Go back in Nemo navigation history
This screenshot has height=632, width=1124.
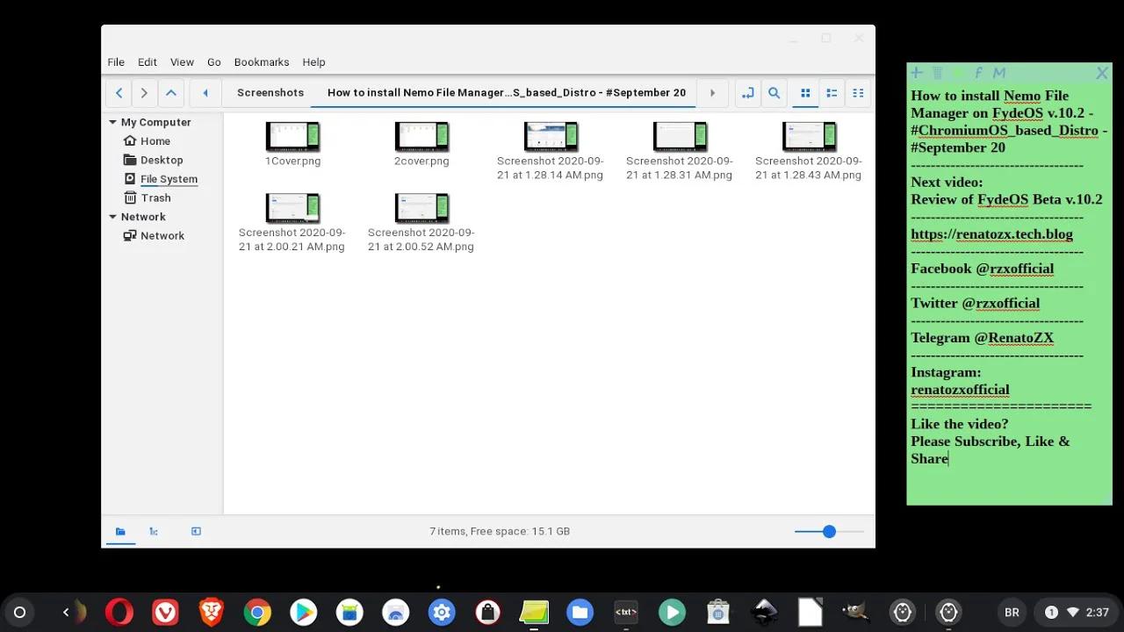tap(119, 92)
